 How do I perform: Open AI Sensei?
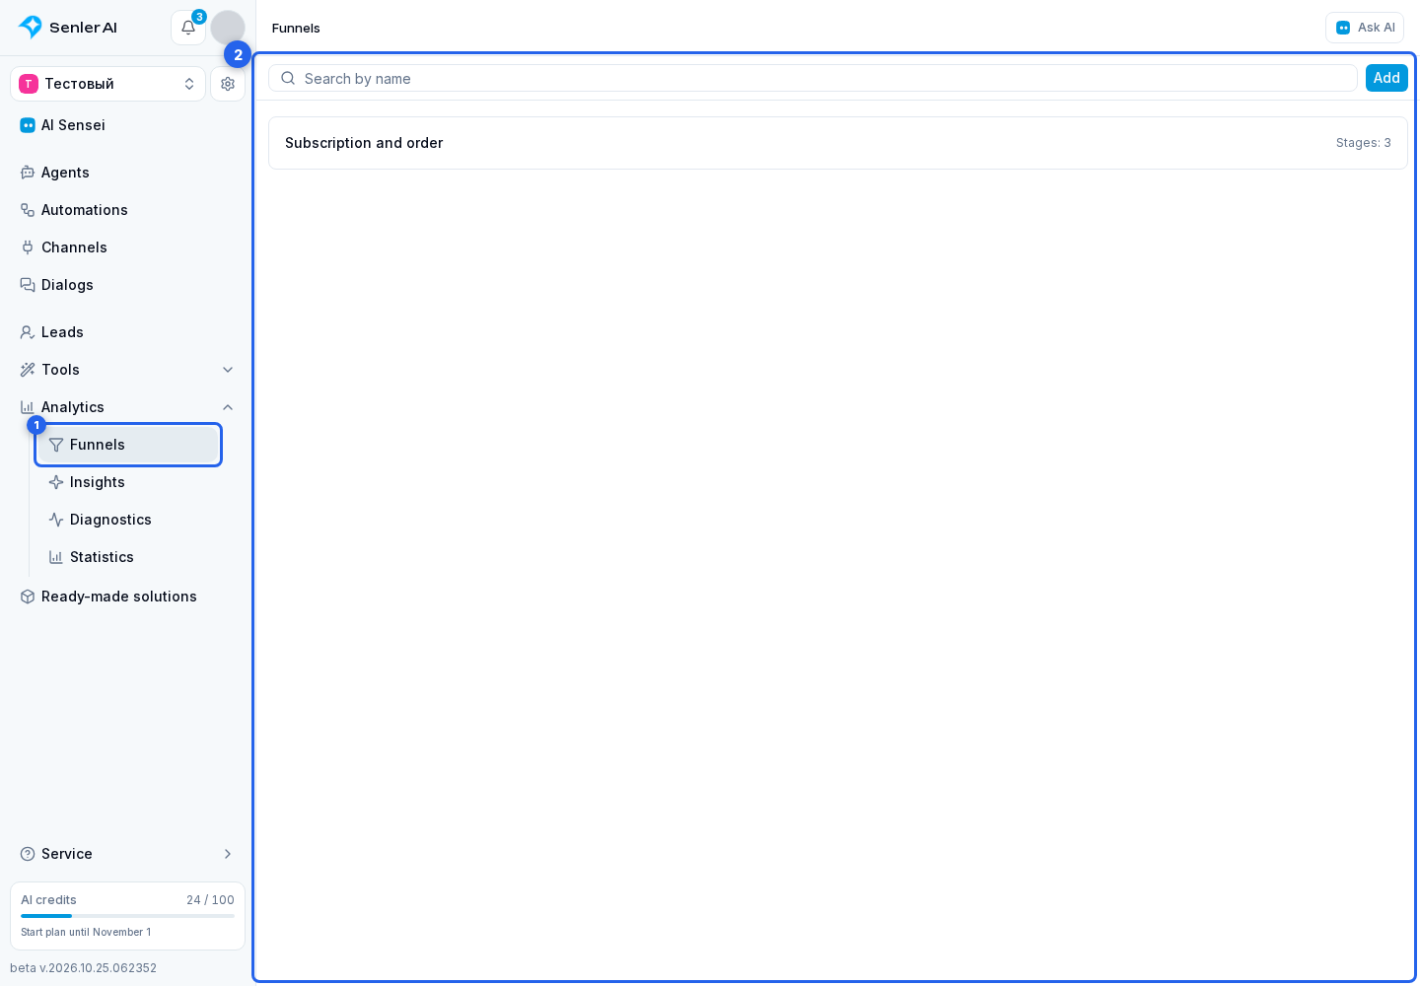click(127, 125)
